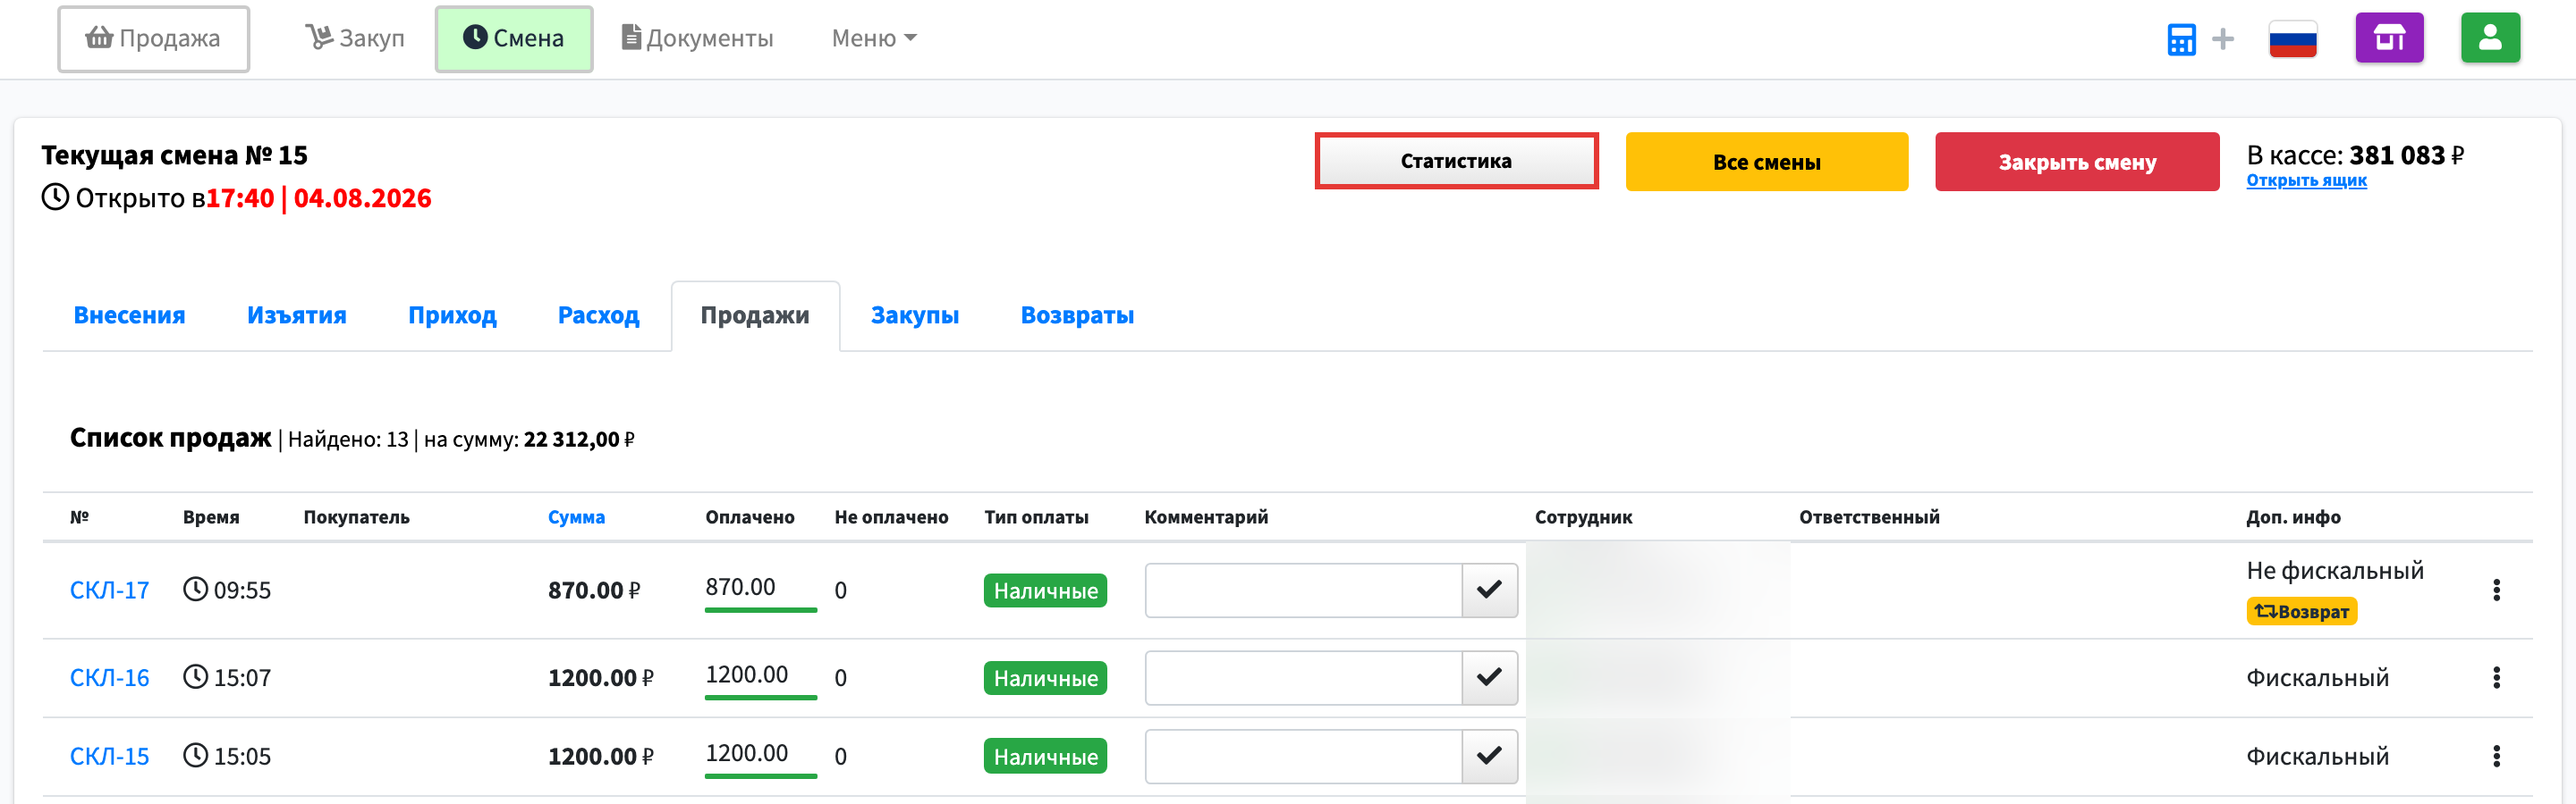This screenshot has width=2576, height=804.
Task: Open sale СКЛ-16 link
Action: [109, 678]
